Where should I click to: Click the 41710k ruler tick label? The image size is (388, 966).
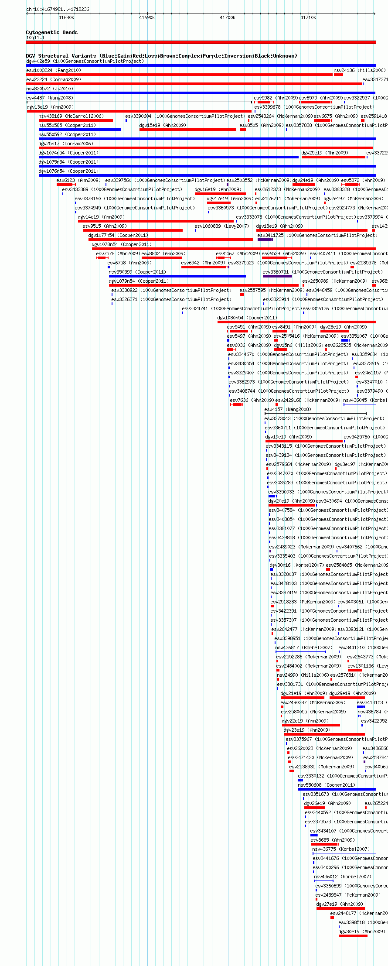308,17
